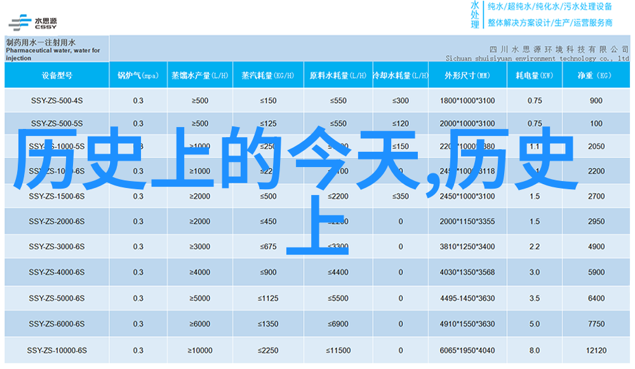Click the 6065*1950*3630 dimensions cell

[x=467, y=351]
